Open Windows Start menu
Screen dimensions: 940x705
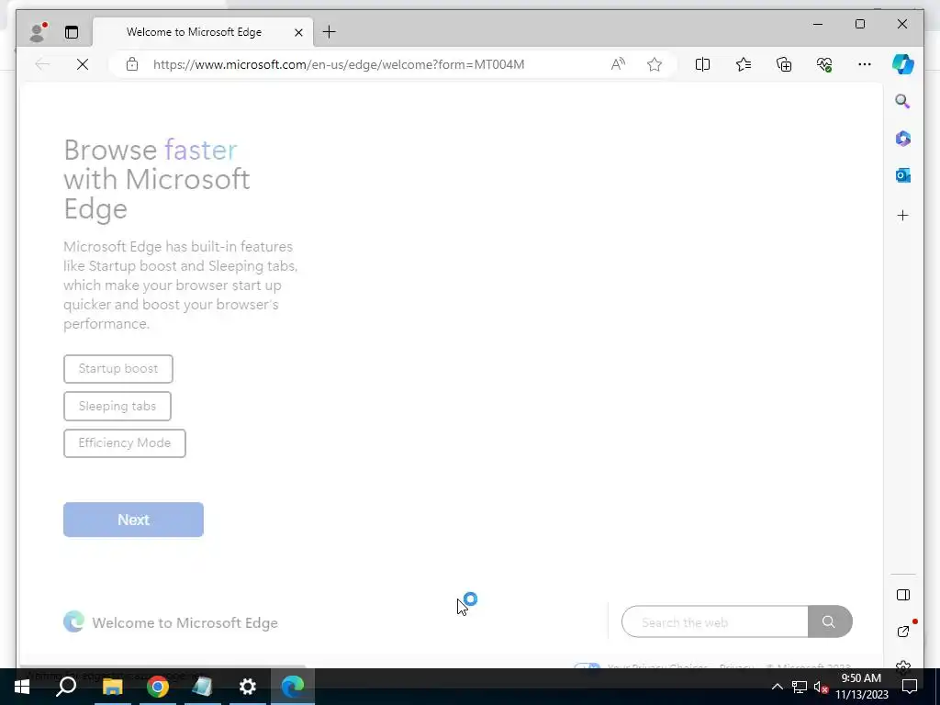pos(22,687)
